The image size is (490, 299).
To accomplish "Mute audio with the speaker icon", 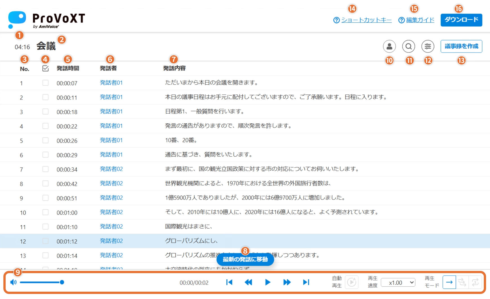I will (x=13, y=282).
